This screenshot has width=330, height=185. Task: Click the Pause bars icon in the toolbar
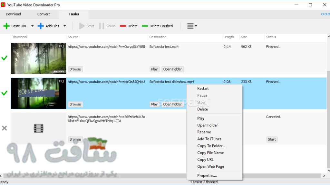[x=102, y=26]
